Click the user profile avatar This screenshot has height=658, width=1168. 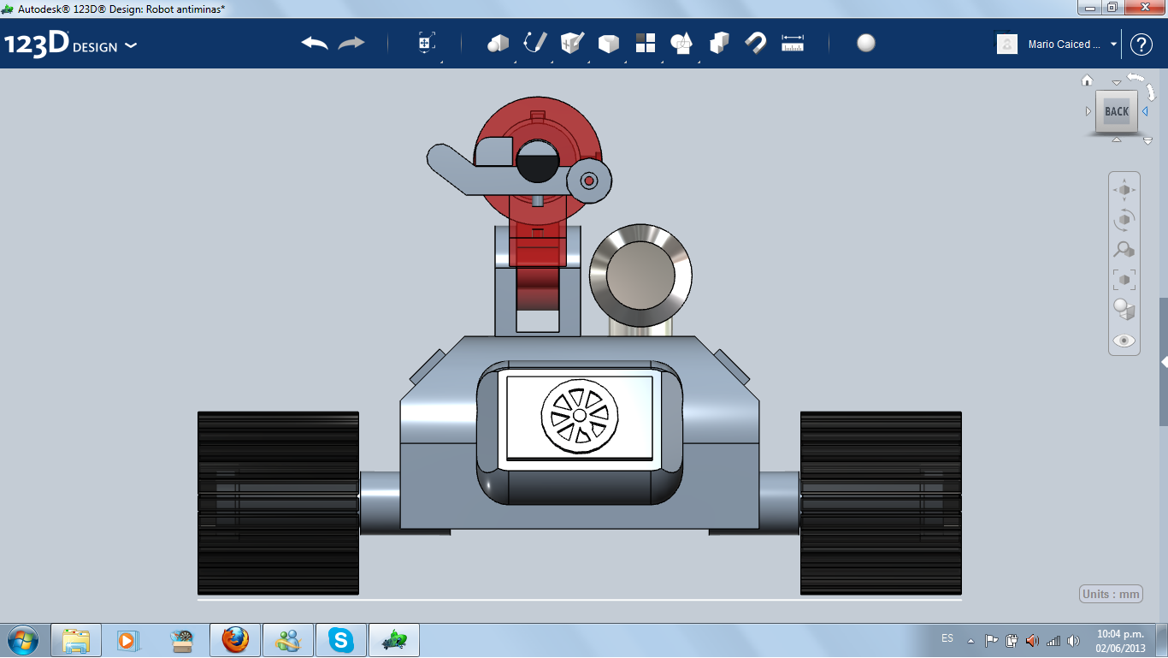[x=1007, y=44]
